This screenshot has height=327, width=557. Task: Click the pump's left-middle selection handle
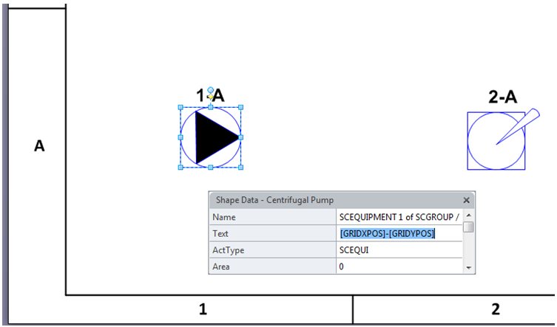[181, 137]
